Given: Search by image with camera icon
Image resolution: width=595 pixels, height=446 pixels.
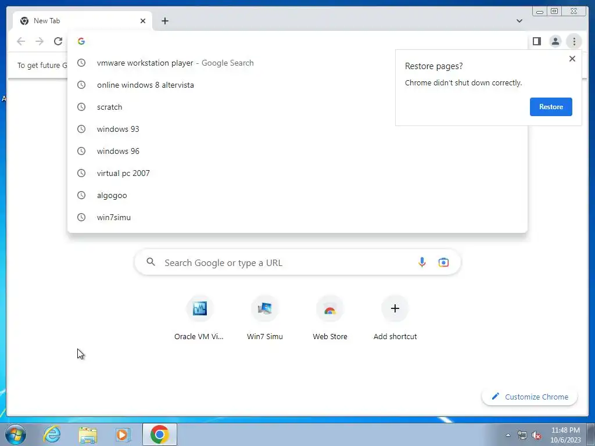Looking at the screenshot, I should pos(443,262).
